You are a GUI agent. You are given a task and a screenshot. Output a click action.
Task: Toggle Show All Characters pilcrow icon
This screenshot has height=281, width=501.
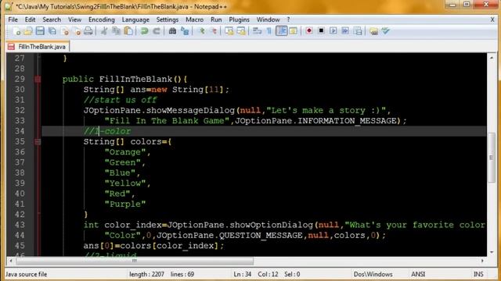coord(269,31)
